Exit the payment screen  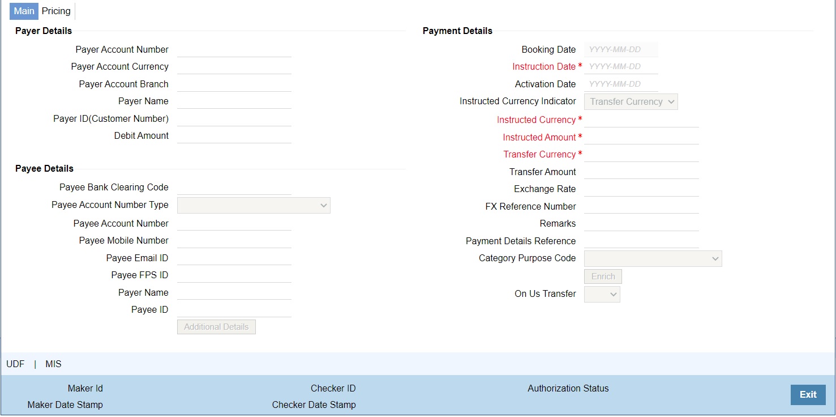pos(808,395)
